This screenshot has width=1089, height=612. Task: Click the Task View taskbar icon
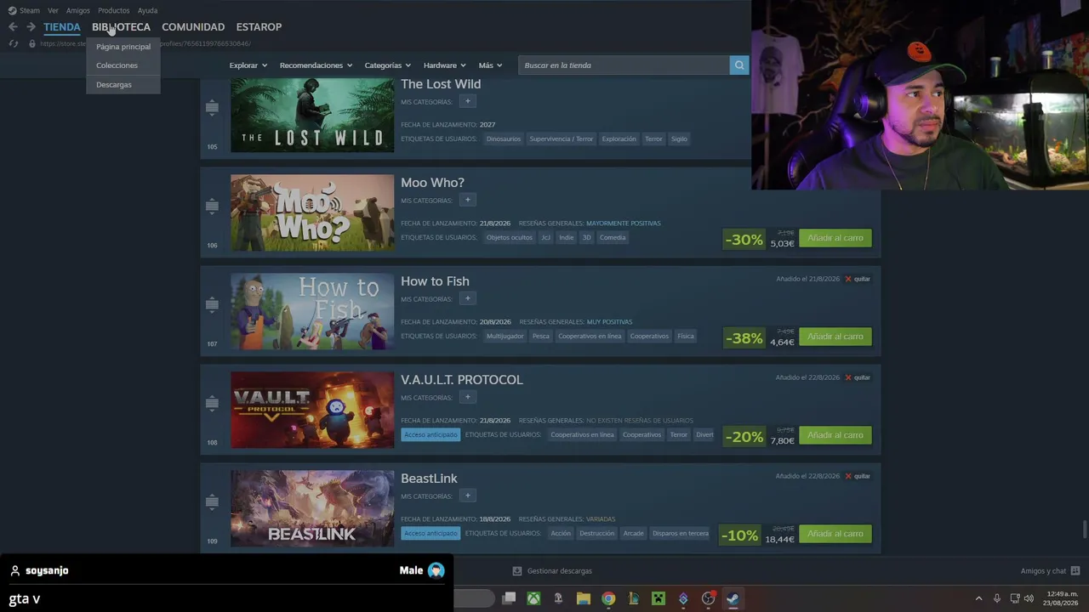[509, 598]
